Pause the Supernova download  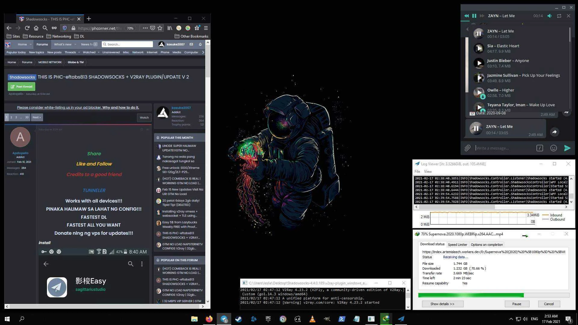[517, 304]
